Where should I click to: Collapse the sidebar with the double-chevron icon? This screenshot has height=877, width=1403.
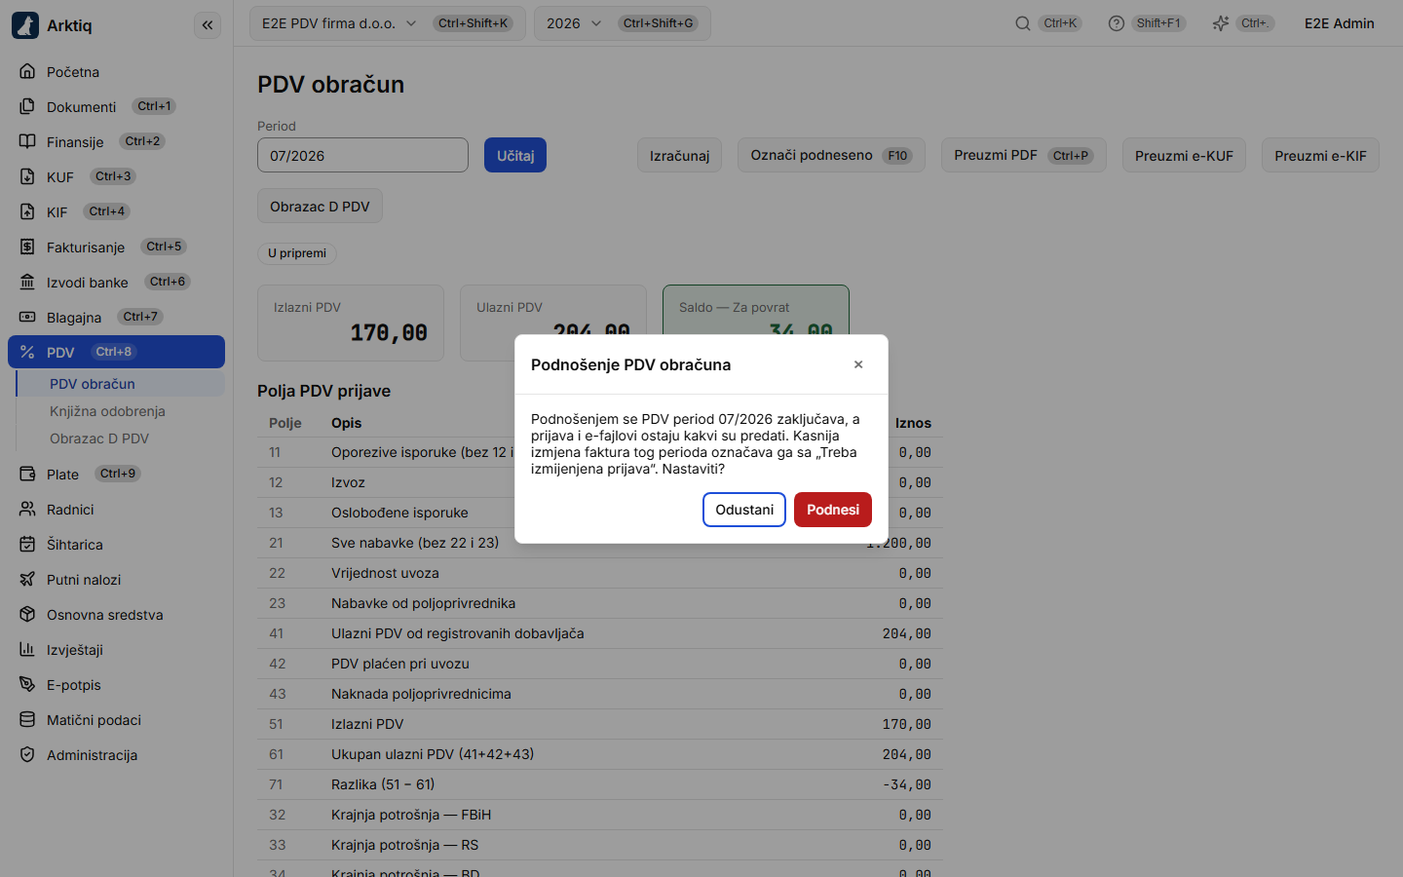click(x=208, y=25)
